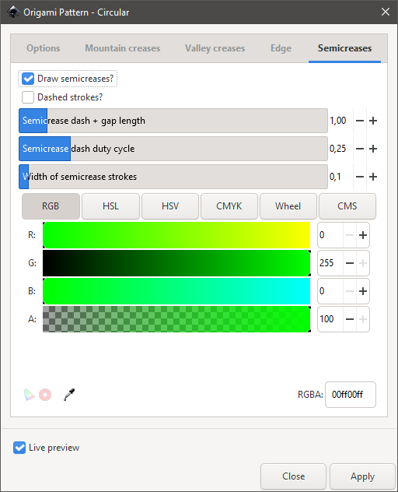
Task: Click the stroke width value 0,1
Action: pos(335,177)
